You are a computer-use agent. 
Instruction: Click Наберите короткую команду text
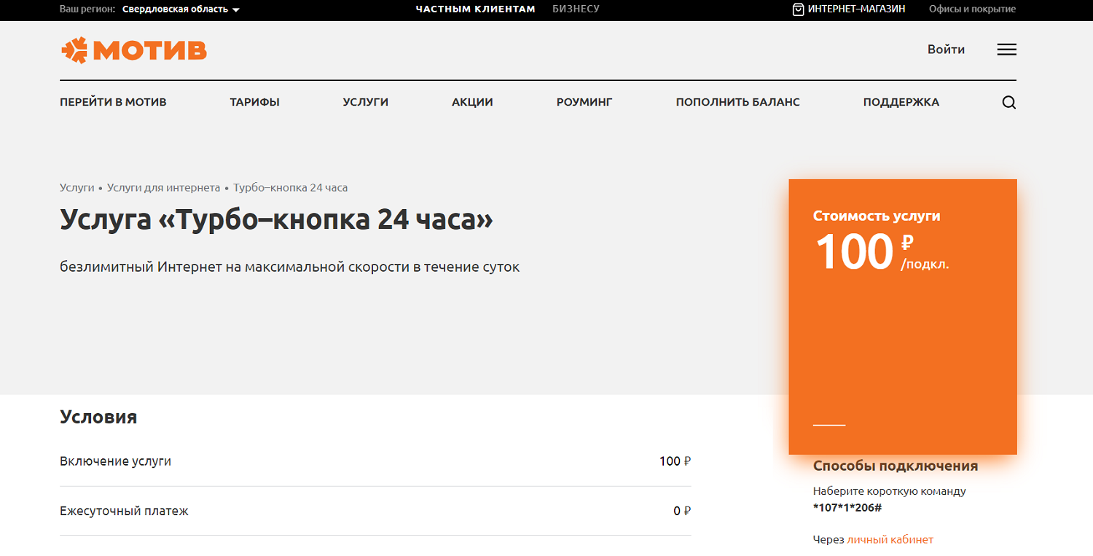point(890,491)
